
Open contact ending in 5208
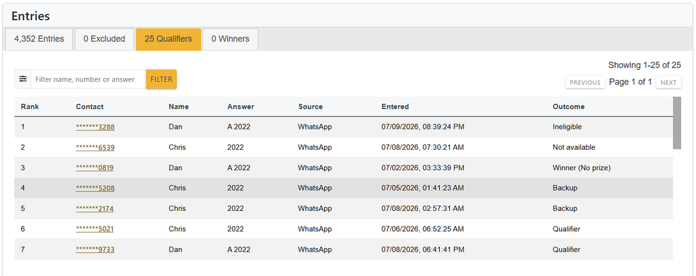95,189
